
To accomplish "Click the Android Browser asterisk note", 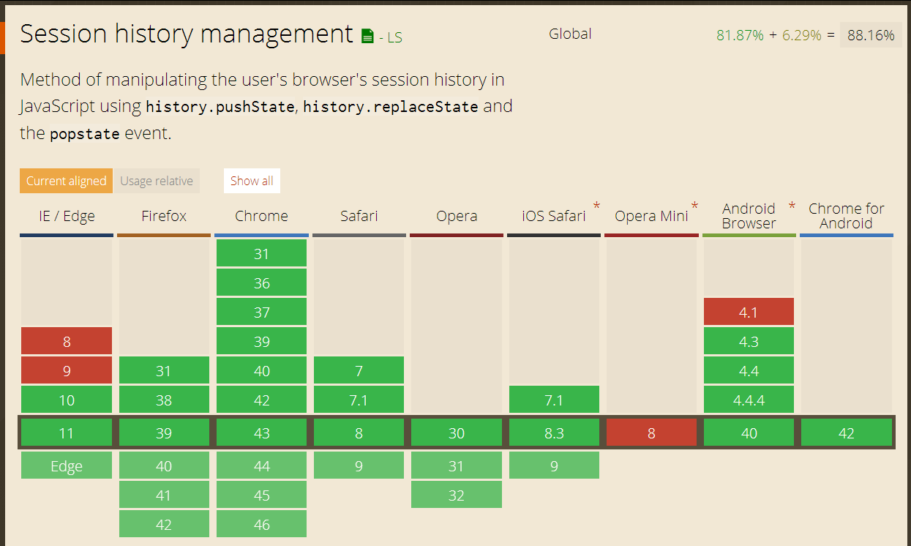I will 792,206.
